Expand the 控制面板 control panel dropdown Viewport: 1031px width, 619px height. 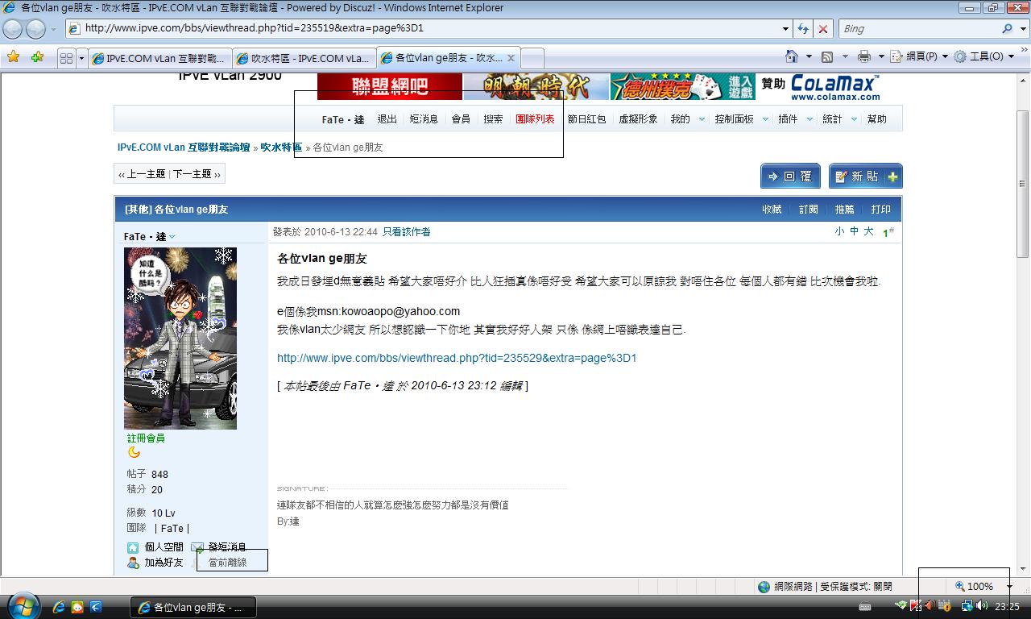coord(764,119)
